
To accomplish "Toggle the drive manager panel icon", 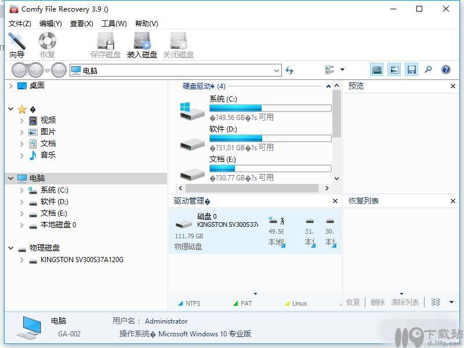I will tap(376, 70).
